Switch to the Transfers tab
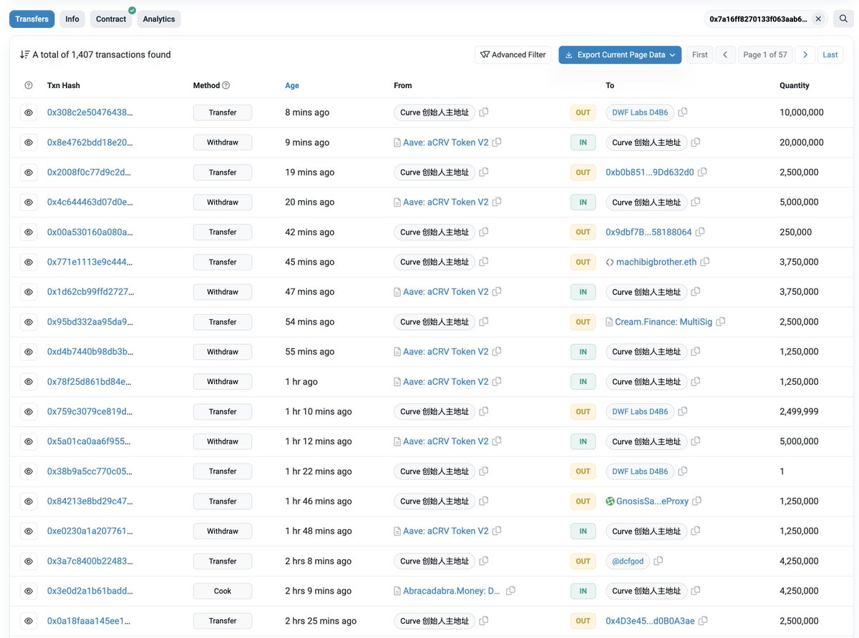Viewport: 859px width, 638px height. [32, 19]
